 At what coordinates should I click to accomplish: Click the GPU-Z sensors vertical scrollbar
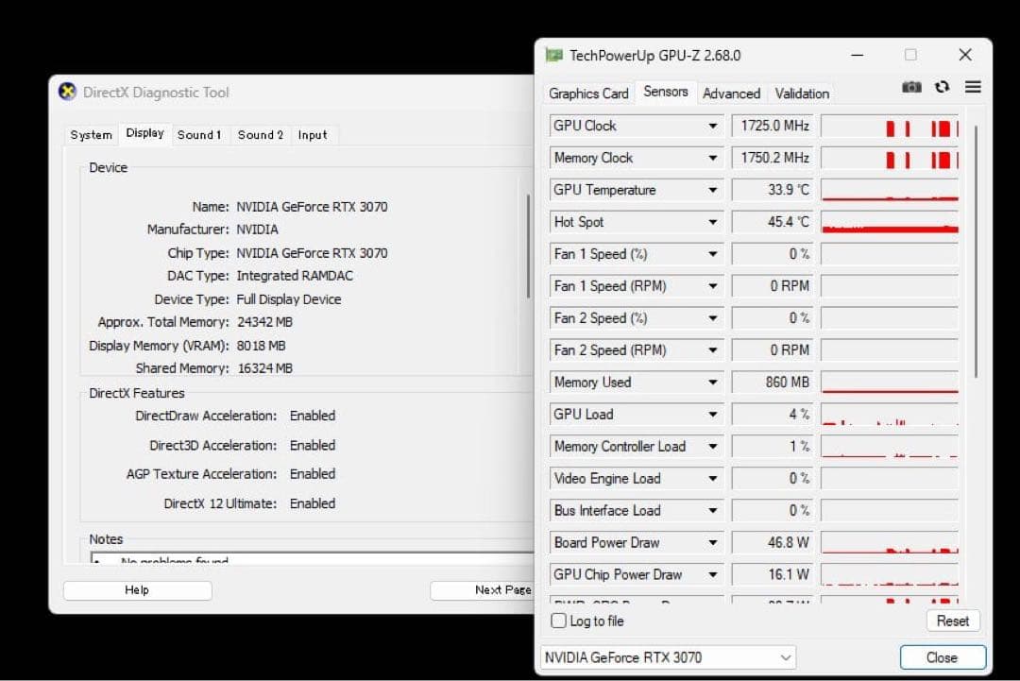976,250
